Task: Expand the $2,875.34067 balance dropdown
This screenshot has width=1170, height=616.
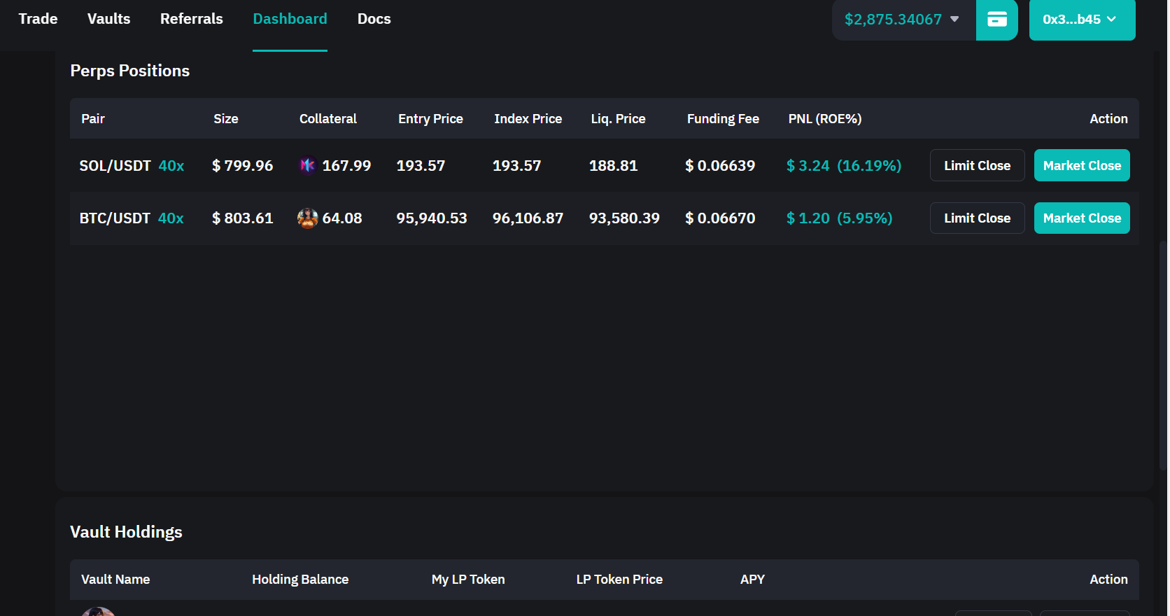Action: [903, 20]
